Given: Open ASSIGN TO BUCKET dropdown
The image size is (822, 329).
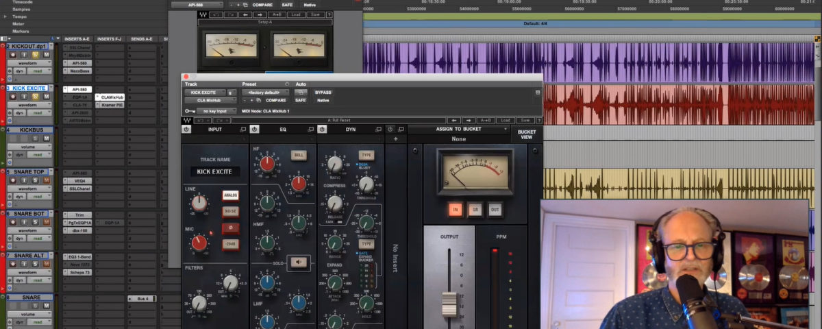Looking at the screenshot, I should tap(458, 129).
